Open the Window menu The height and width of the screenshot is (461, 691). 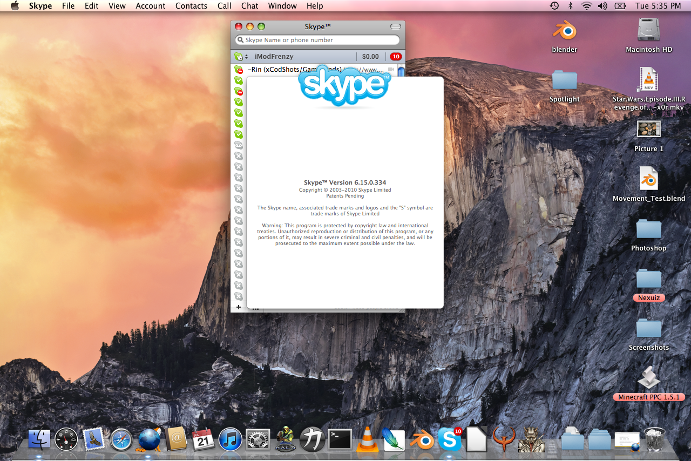[282, 6]
